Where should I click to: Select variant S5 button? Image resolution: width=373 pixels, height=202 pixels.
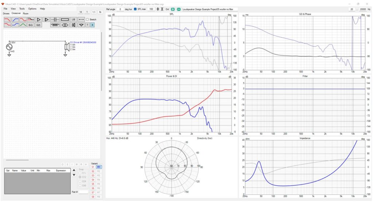coord(93,184)
